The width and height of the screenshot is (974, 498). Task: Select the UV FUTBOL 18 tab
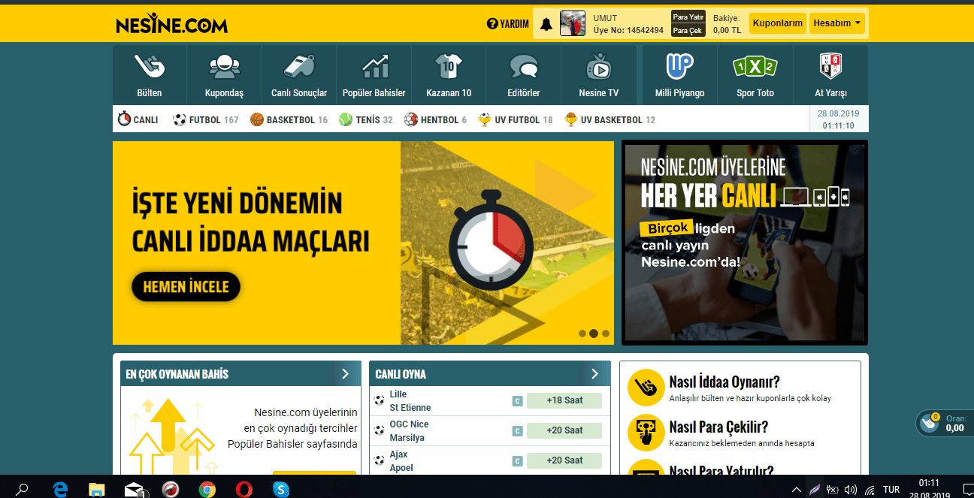point(516,119)
